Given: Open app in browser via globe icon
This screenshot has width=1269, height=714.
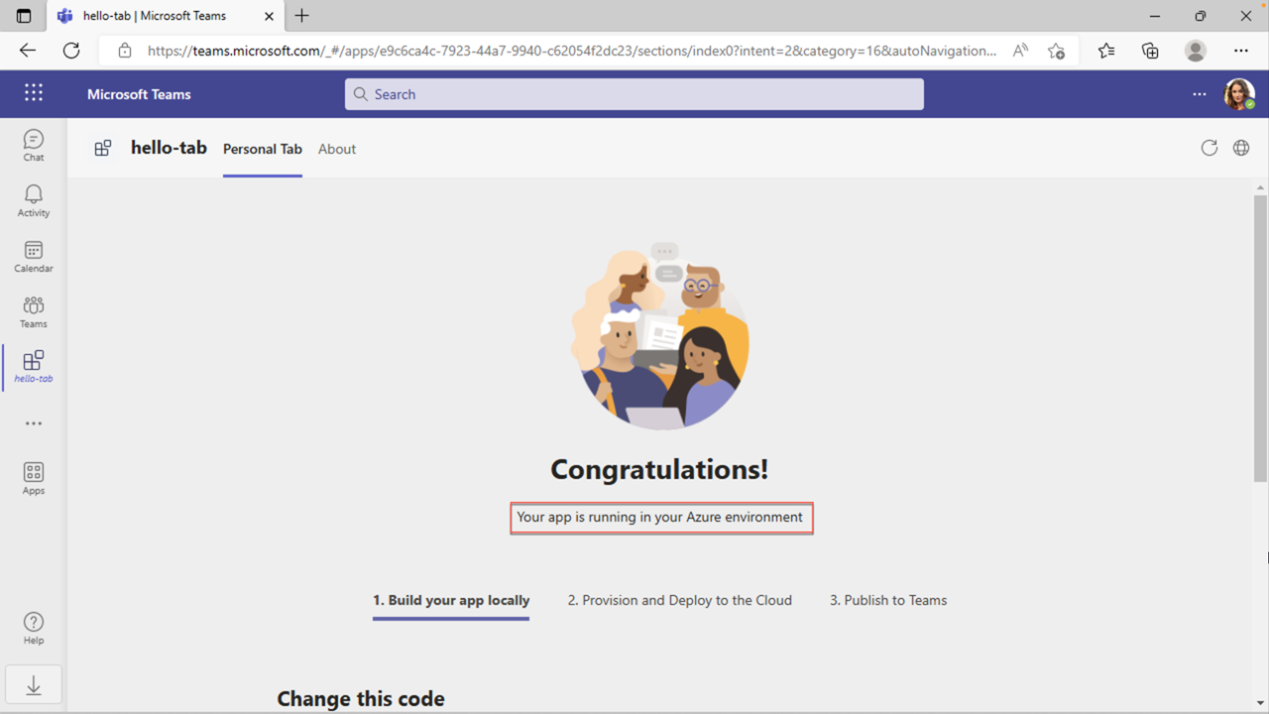Looking at the screenshot, I should (x=1241, y=148).
